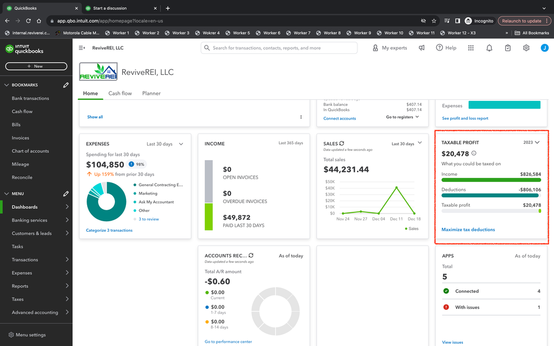
Task: Click Connect accounts link
Action: tap(340, 118)
